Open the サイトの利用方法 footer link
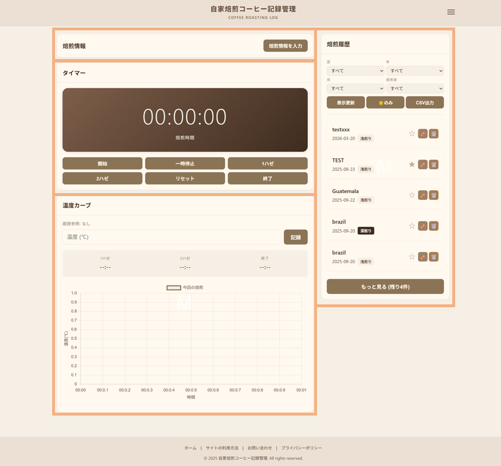Viewport: 501px width, 466px height. click(222, 448)
